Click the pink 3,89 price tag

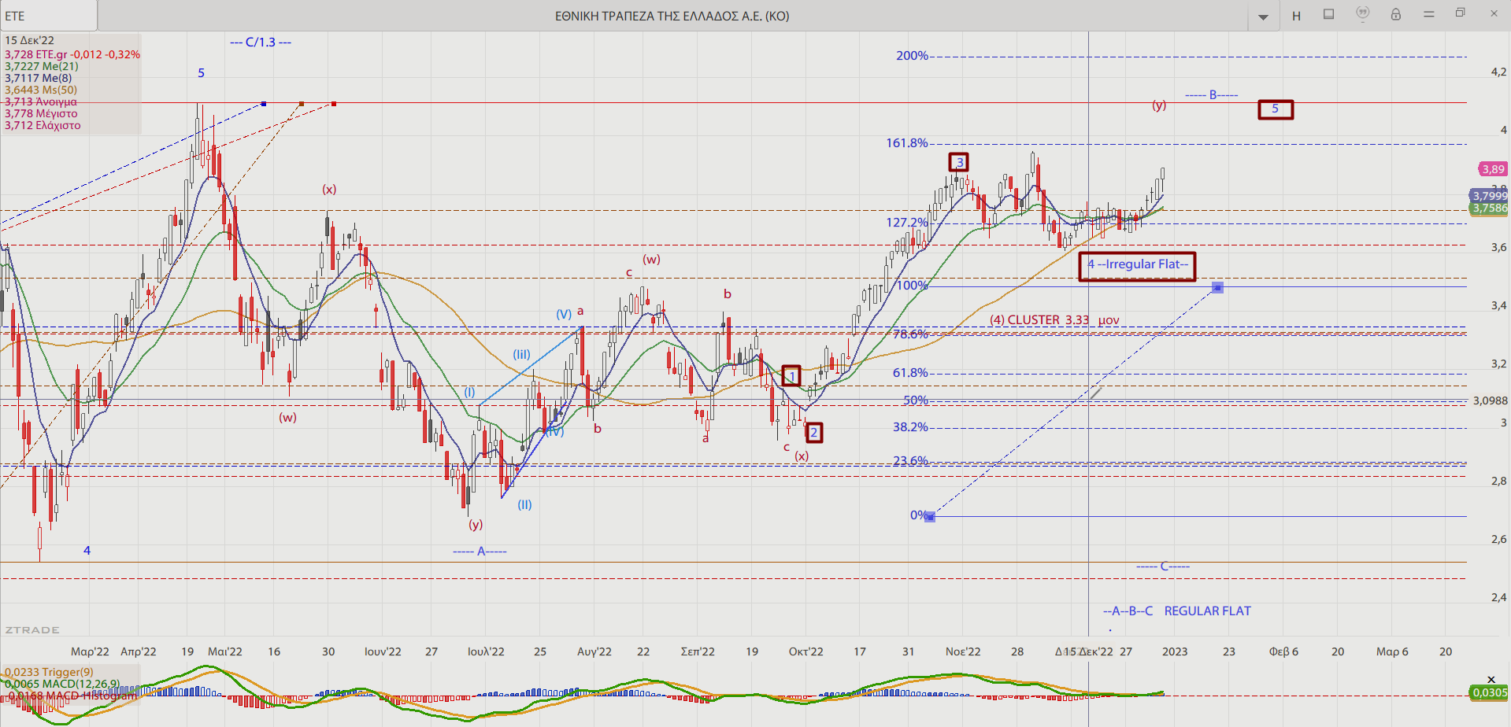tap(1493, 169)
